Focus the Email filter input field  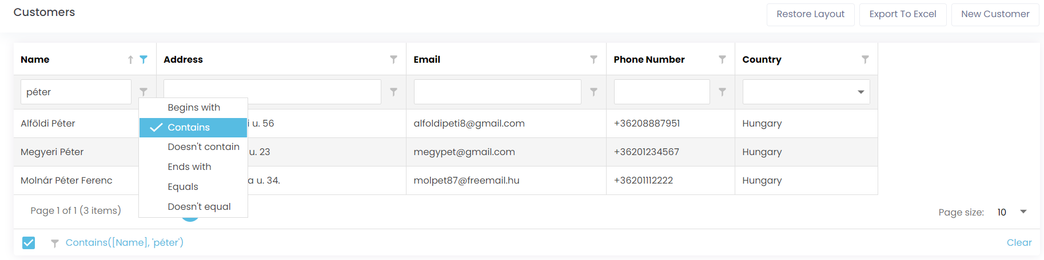pos(497,92)
